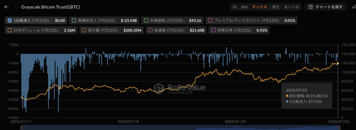Click the 2025/01/23 x-axis date label

[235, 122]
